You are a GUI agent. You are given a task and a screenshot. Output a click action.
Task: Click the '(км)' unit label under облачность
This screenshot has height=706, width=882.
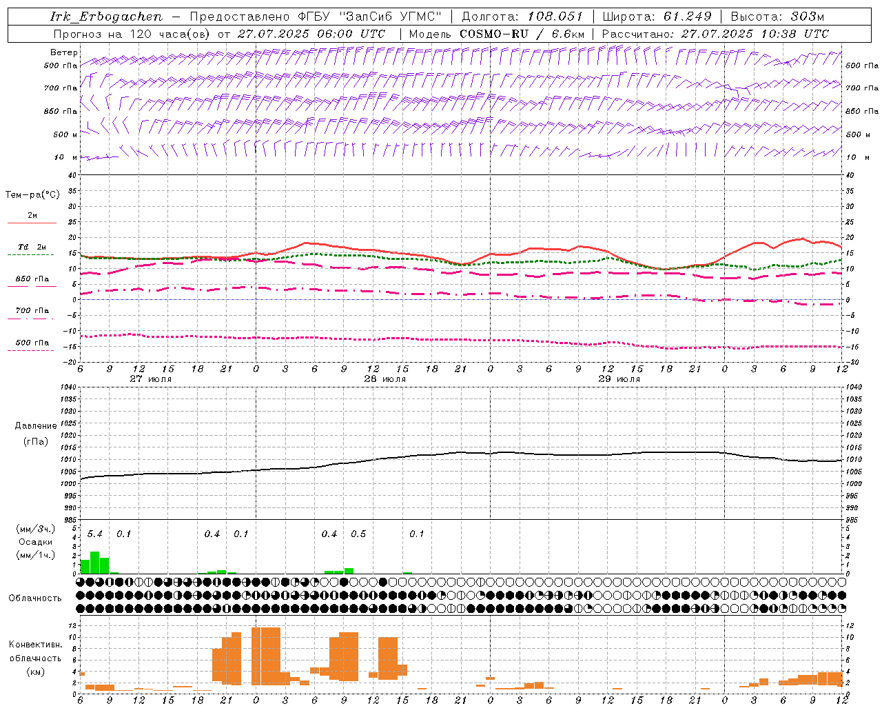[35, 672]
